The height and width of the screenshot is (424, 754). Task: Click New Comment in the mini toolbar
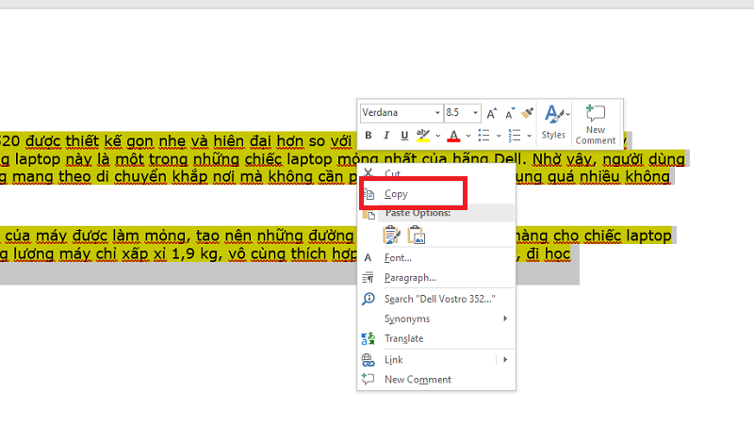click(596, 123)
